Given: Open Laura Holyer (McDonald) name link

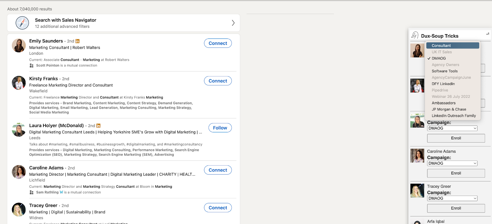Looking at the screenshot, I should tap(57, 126).
